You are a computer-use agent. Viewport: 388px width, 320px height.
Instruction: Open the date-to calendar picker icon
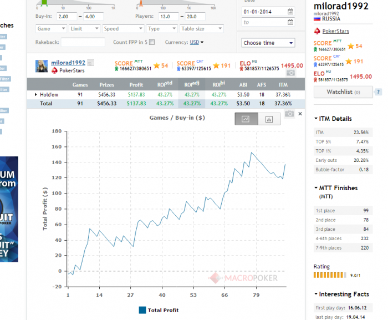tap(290, 22)
